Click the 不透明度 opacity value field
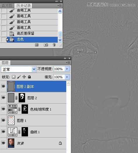 [x=59, y=69]
